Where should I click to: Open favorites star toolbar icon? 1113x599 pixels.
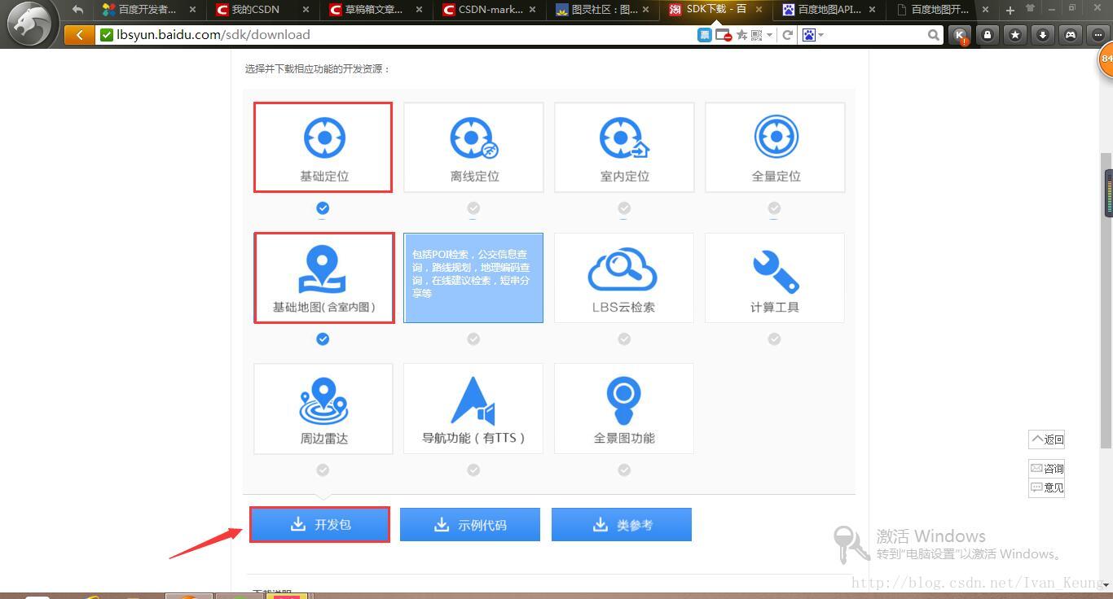pos(1015,35)
